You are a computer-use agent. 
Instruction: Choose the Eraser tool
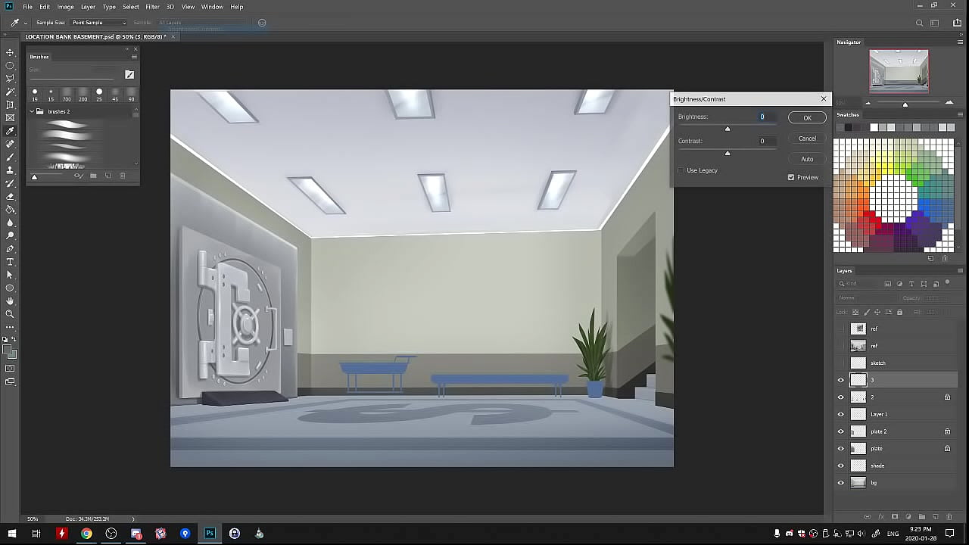tap(10, 197)
